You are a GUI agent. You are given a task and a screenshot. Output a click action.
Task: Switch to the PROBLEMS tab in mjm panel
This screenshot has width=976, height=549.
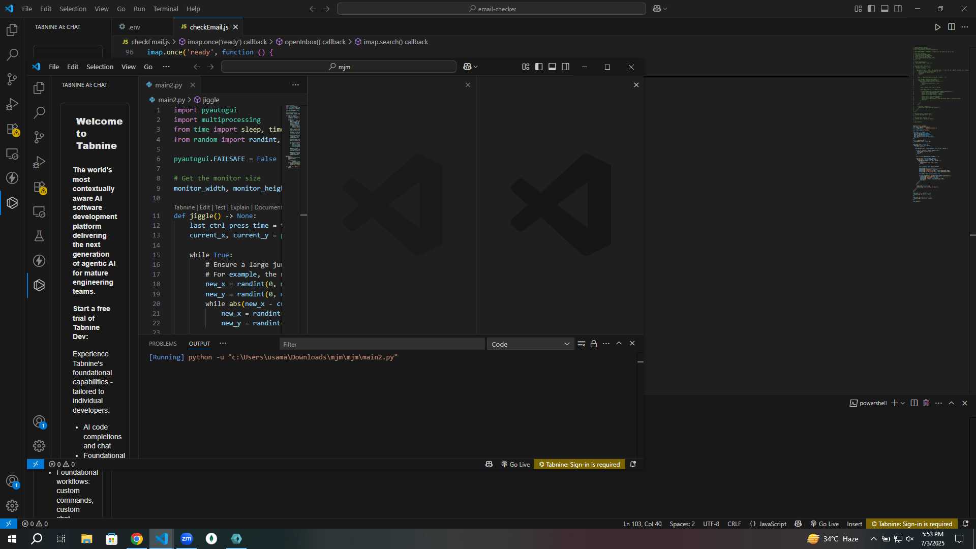(163, 344)
